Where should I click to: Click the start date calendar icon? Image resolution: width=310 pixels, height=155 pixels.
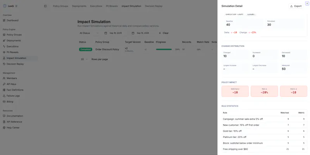[106, 33]
